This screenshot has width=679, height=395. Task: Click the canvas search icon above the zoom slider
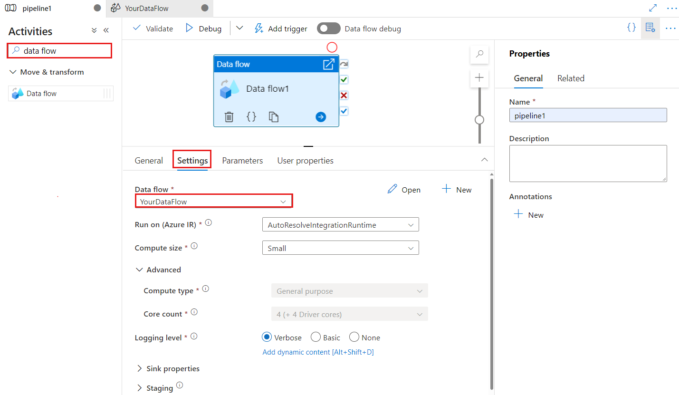tap(479, 54)
